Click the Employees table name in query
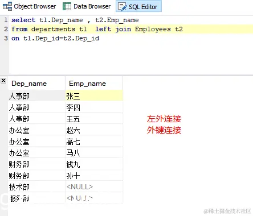The width and height of the screenshot is (253, 216). point(153,29)
